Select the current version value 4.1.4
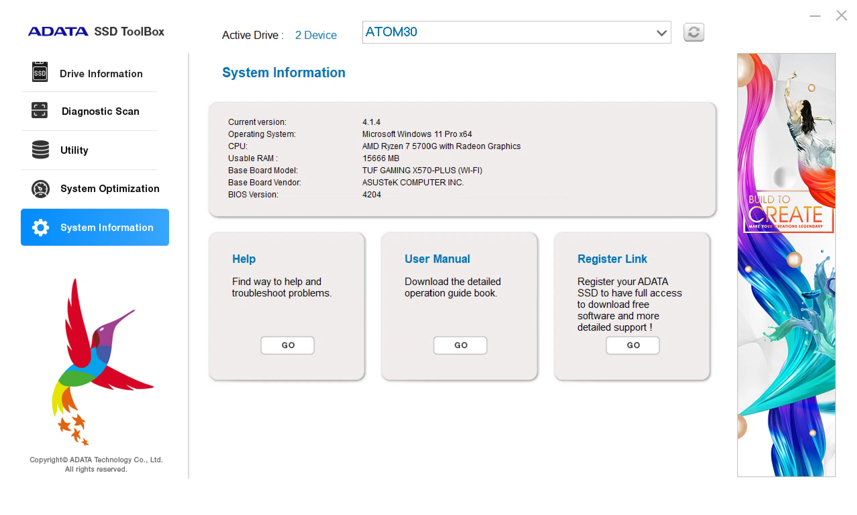The image size is (857, 515). [371, 122]
